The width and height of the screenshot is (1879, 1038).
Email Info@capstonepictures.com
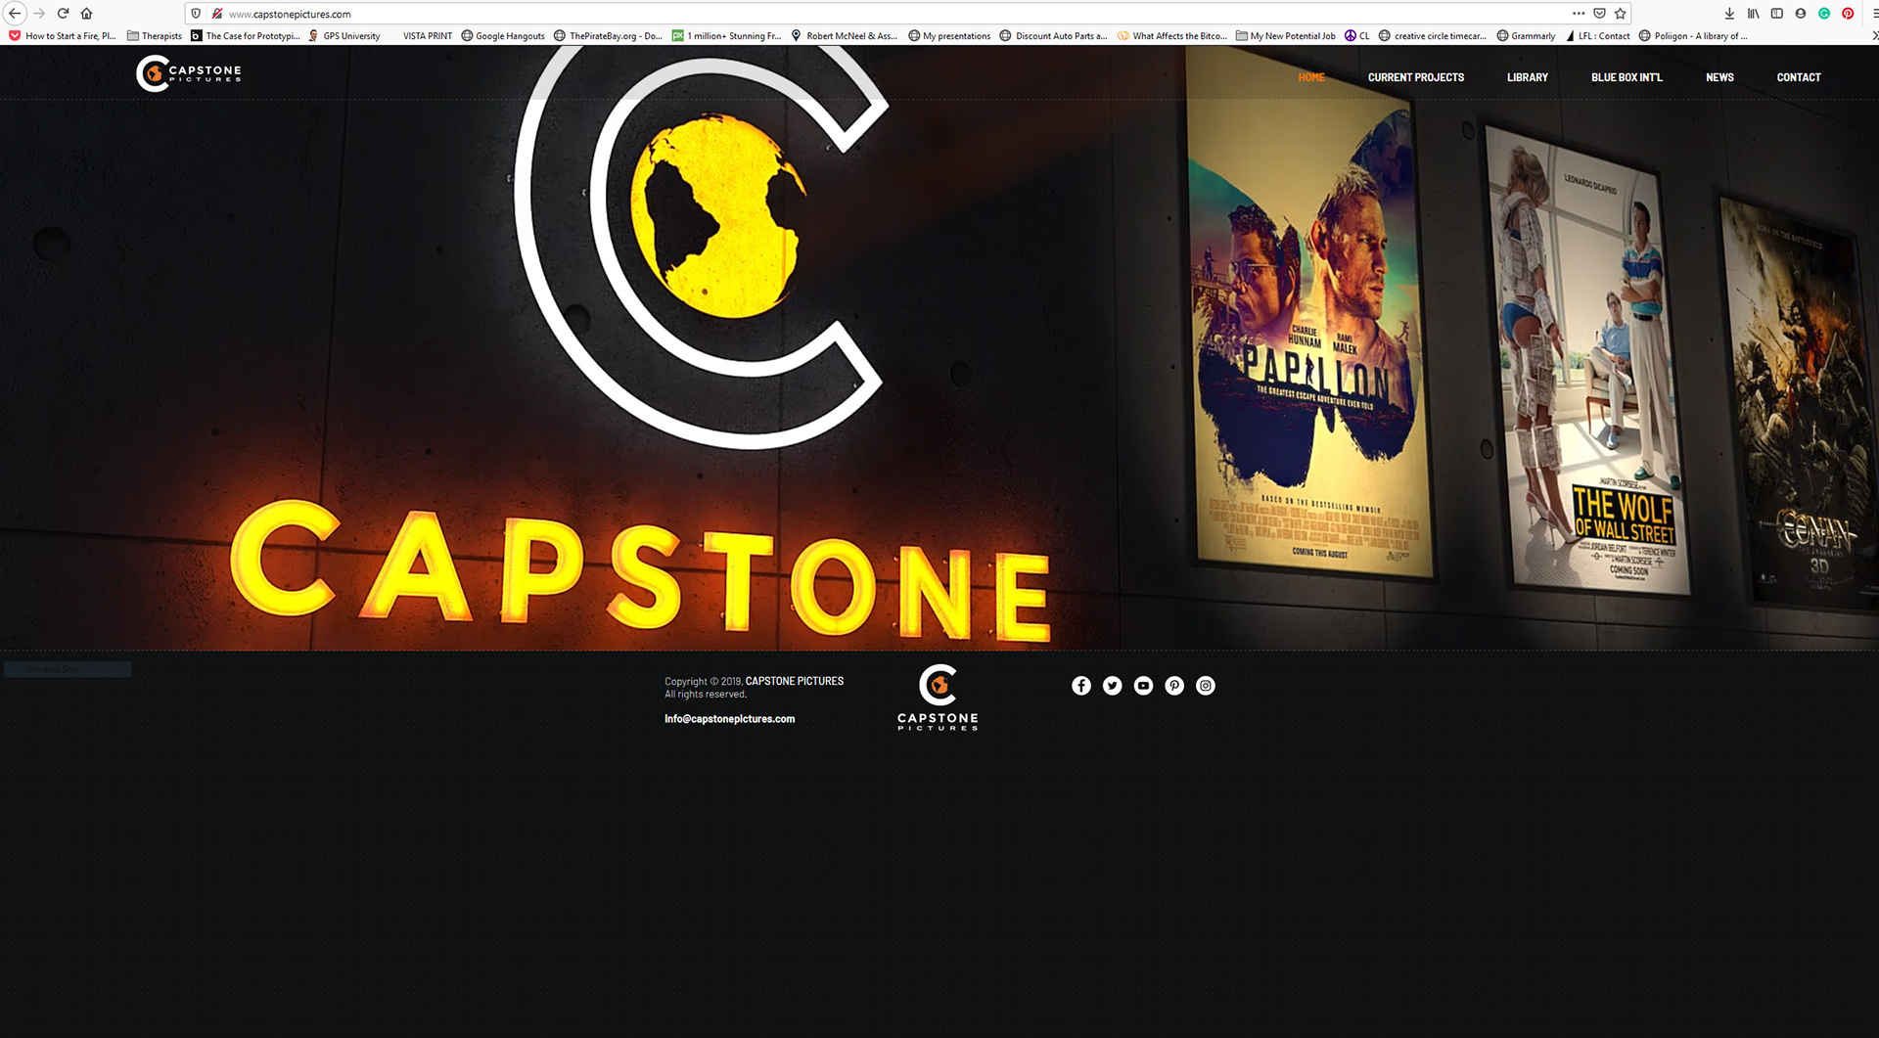729,719
